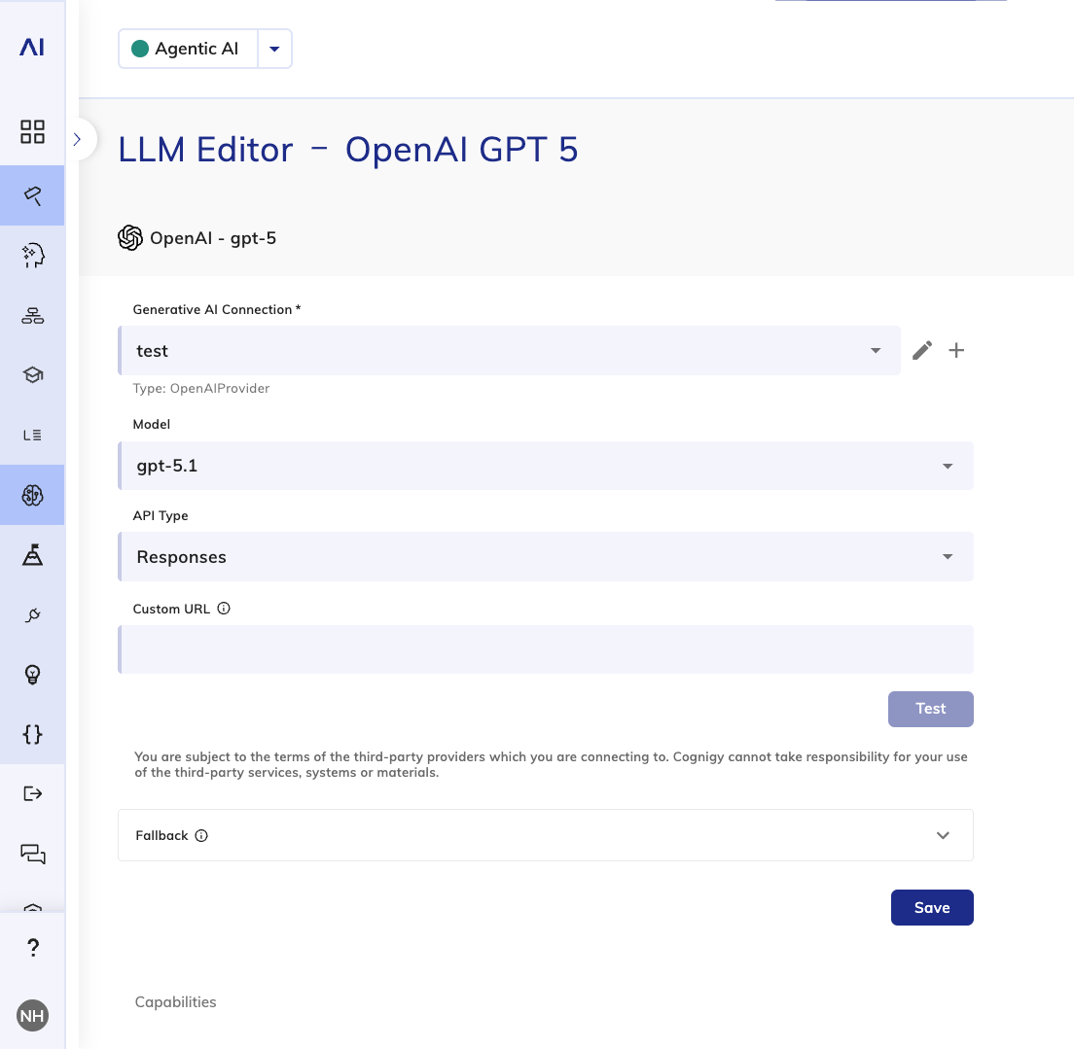Click the Save button
The image size is (1074, 1049).
(932, 907)
